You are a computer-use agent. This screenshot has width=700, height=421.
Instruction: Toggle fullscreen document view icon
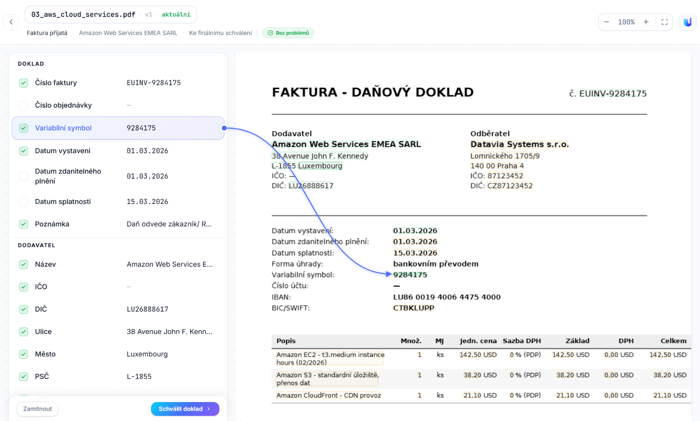pyautogui.click(x=664, y=22)
